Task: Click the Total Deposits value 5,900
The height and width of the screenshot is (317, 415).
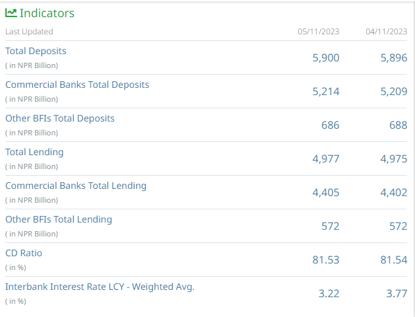Action: click(326, 58)
